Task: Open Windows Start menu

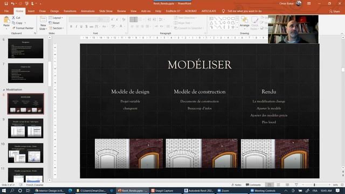Action: (x=4, y=191)
